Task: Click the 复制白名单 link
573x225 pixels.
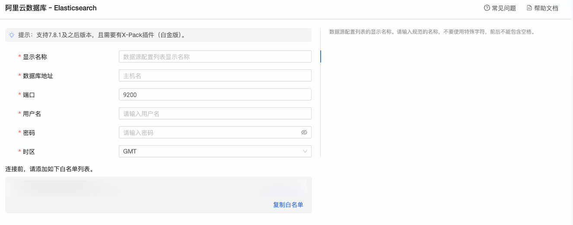Action: click(x=288, y=205)
